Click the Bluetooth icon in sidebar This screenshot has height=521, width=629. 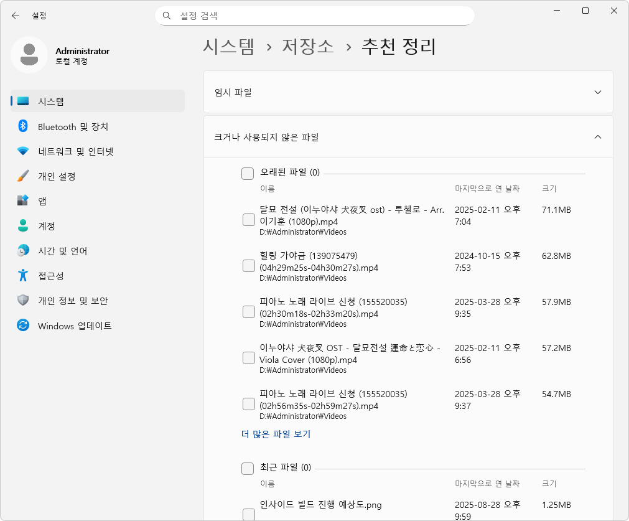[x=23, y=126]
